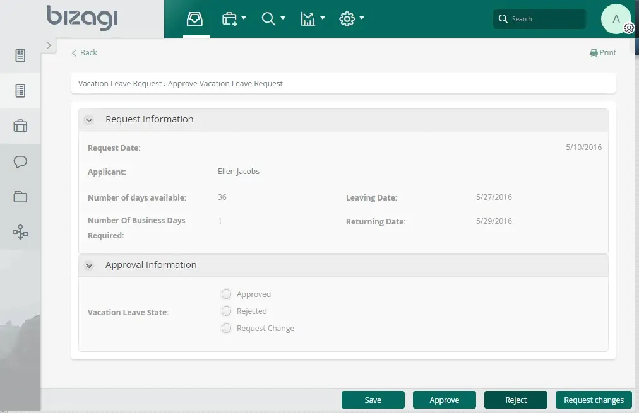Viewport: 639px width, 413px height.
Task: Click applicant name Ellen Jacobs
Action: point(239,172)
